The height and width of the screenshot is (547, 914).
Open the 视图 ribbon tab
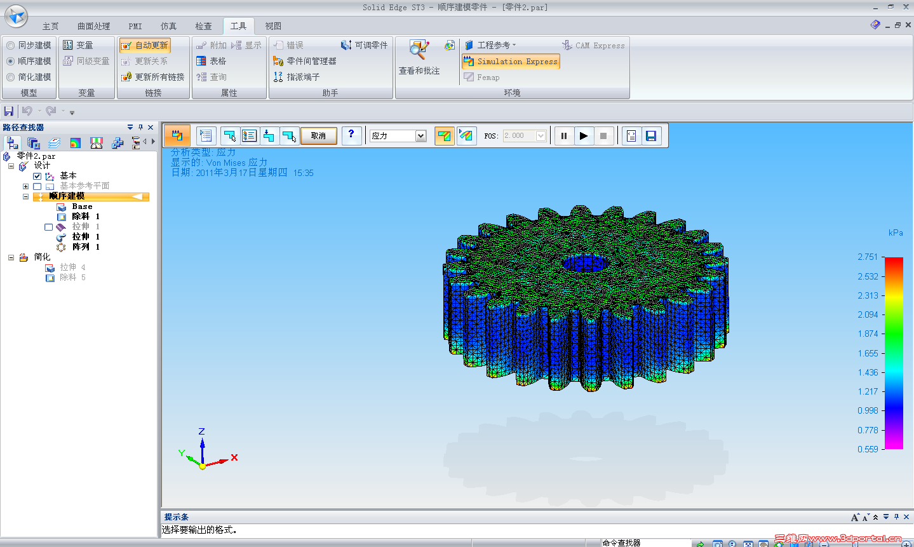click(273, 26)
